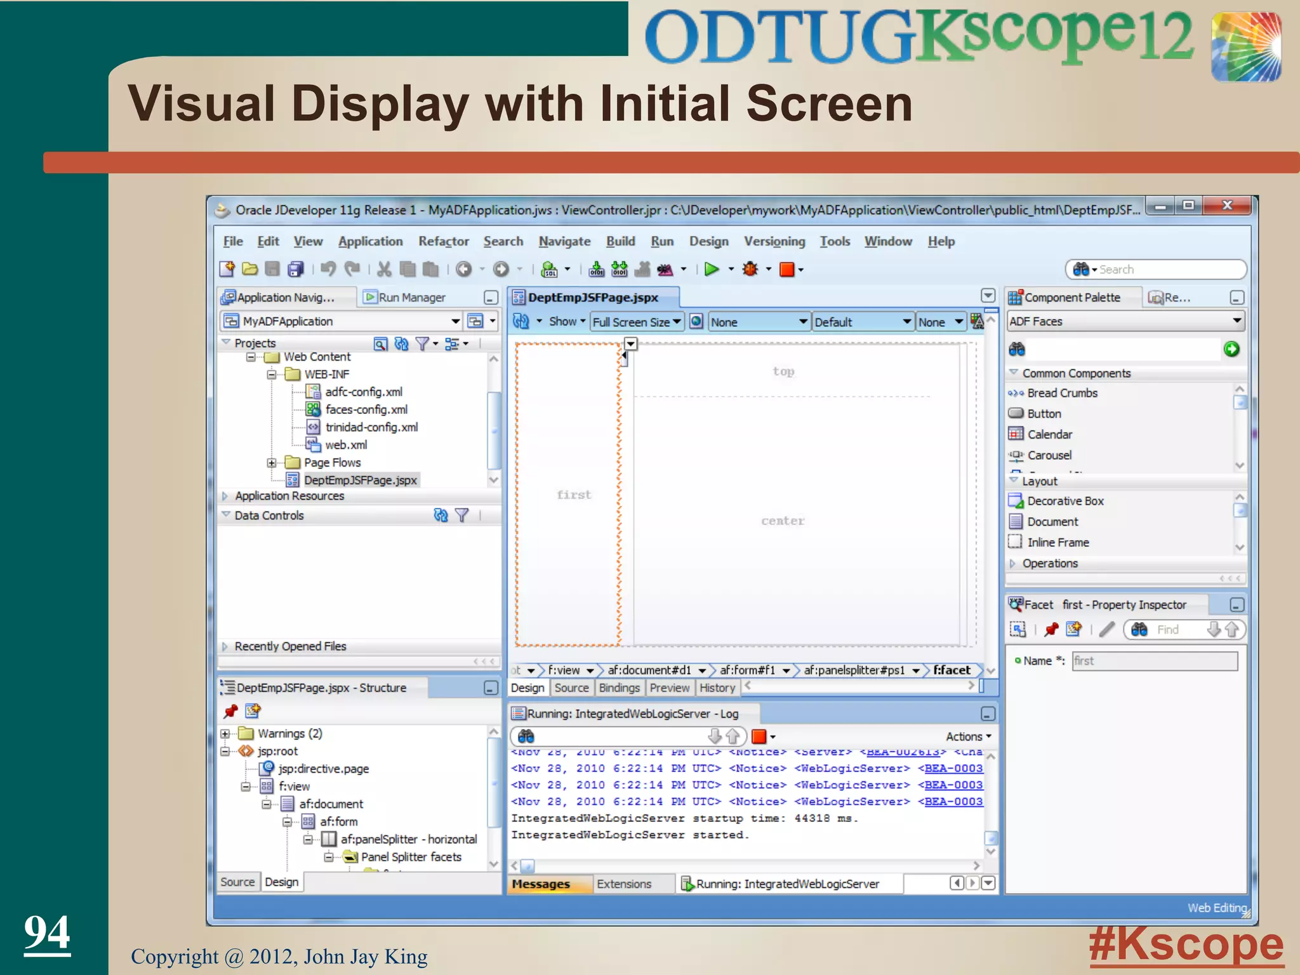The height and width of the screenshot is (975, 1300).
Task: Switch to the Extensions log tab
Action: click(x=624, y=884)
